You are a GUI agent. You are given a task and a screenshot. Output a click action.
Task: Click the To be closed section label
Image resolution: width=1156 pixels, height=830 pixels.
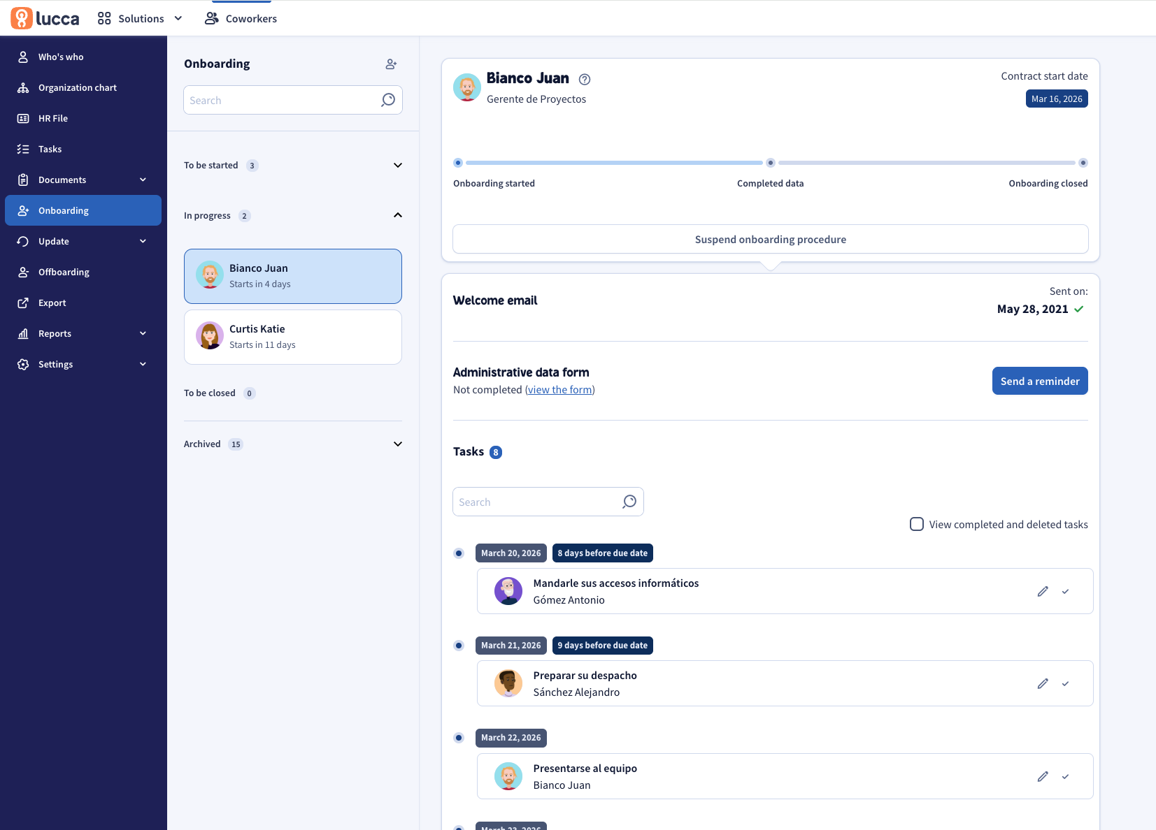point(210,393)
